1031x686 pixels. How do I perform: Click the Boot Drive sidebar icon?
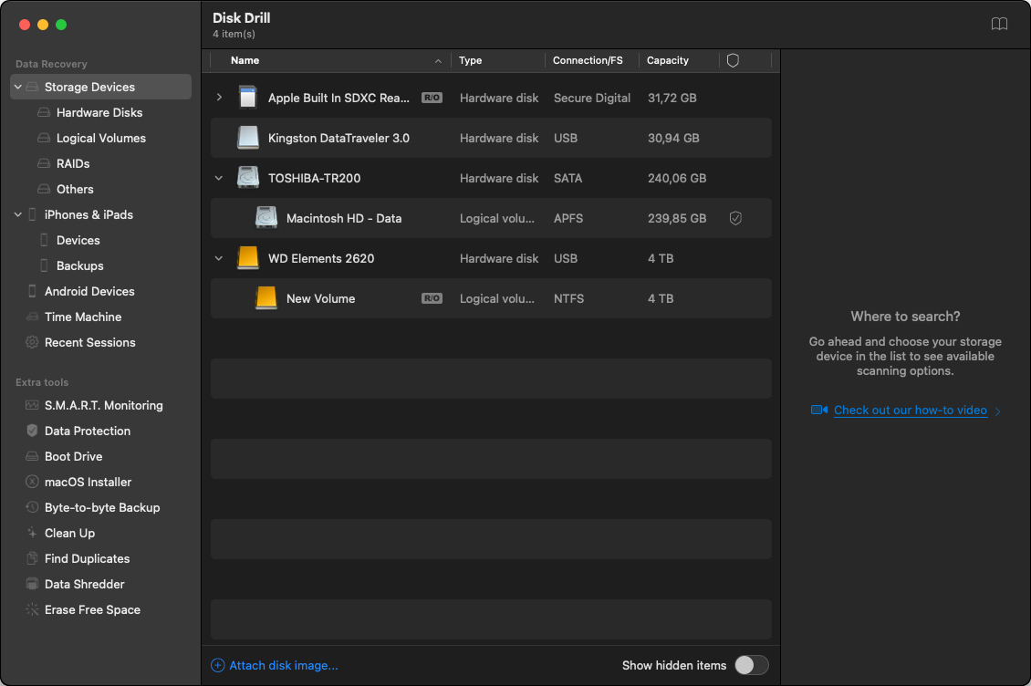coord(32,456)
